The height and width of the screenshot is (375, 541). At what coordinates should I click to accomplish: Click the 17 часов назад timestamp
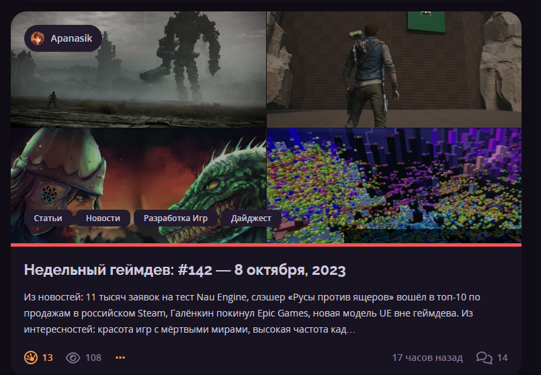427,358
